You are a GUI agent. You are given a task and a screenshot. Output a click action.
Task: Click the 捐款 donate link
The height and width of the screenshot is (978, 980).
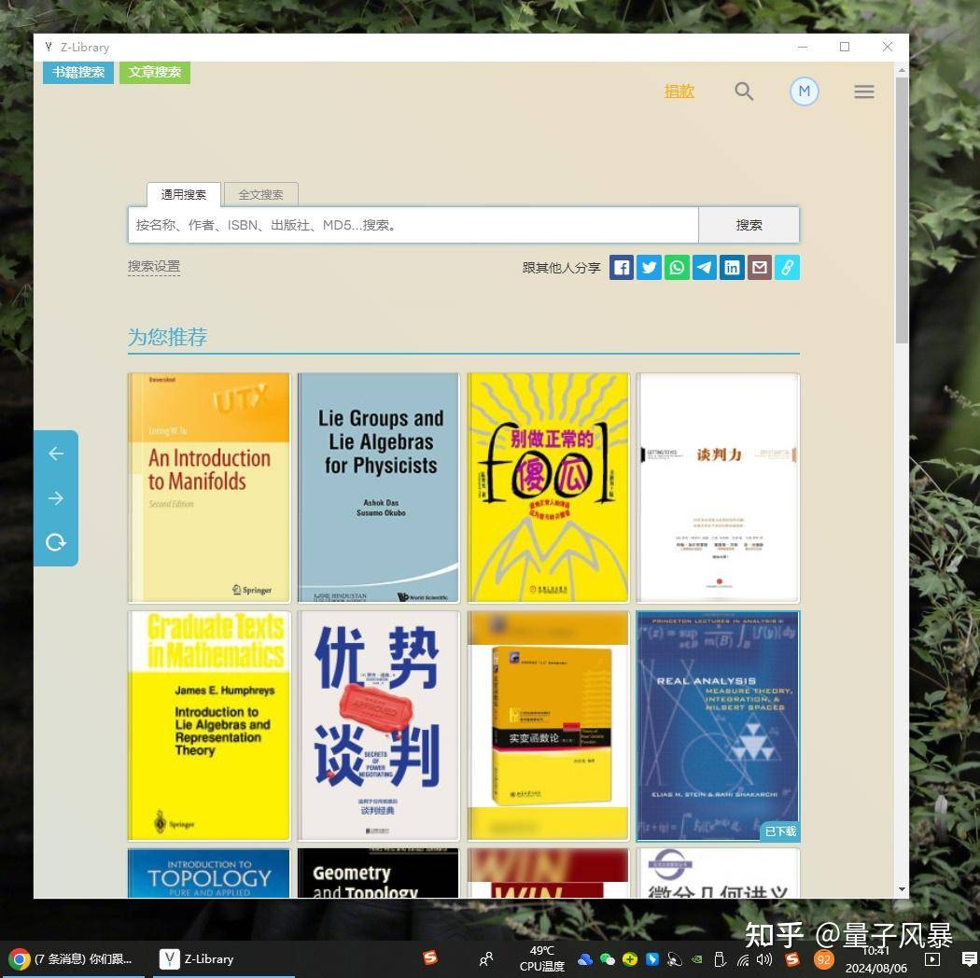[679, 91]
